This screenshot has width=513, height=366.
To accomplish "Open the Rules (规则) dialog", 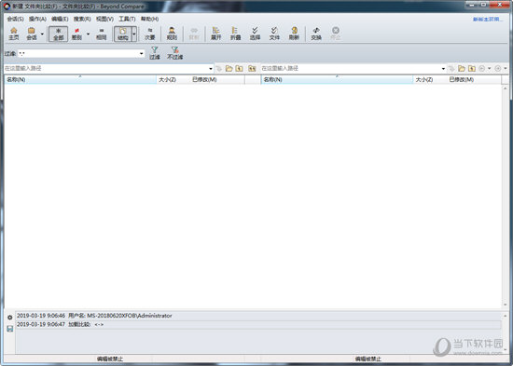I will [x=172, y=34].
